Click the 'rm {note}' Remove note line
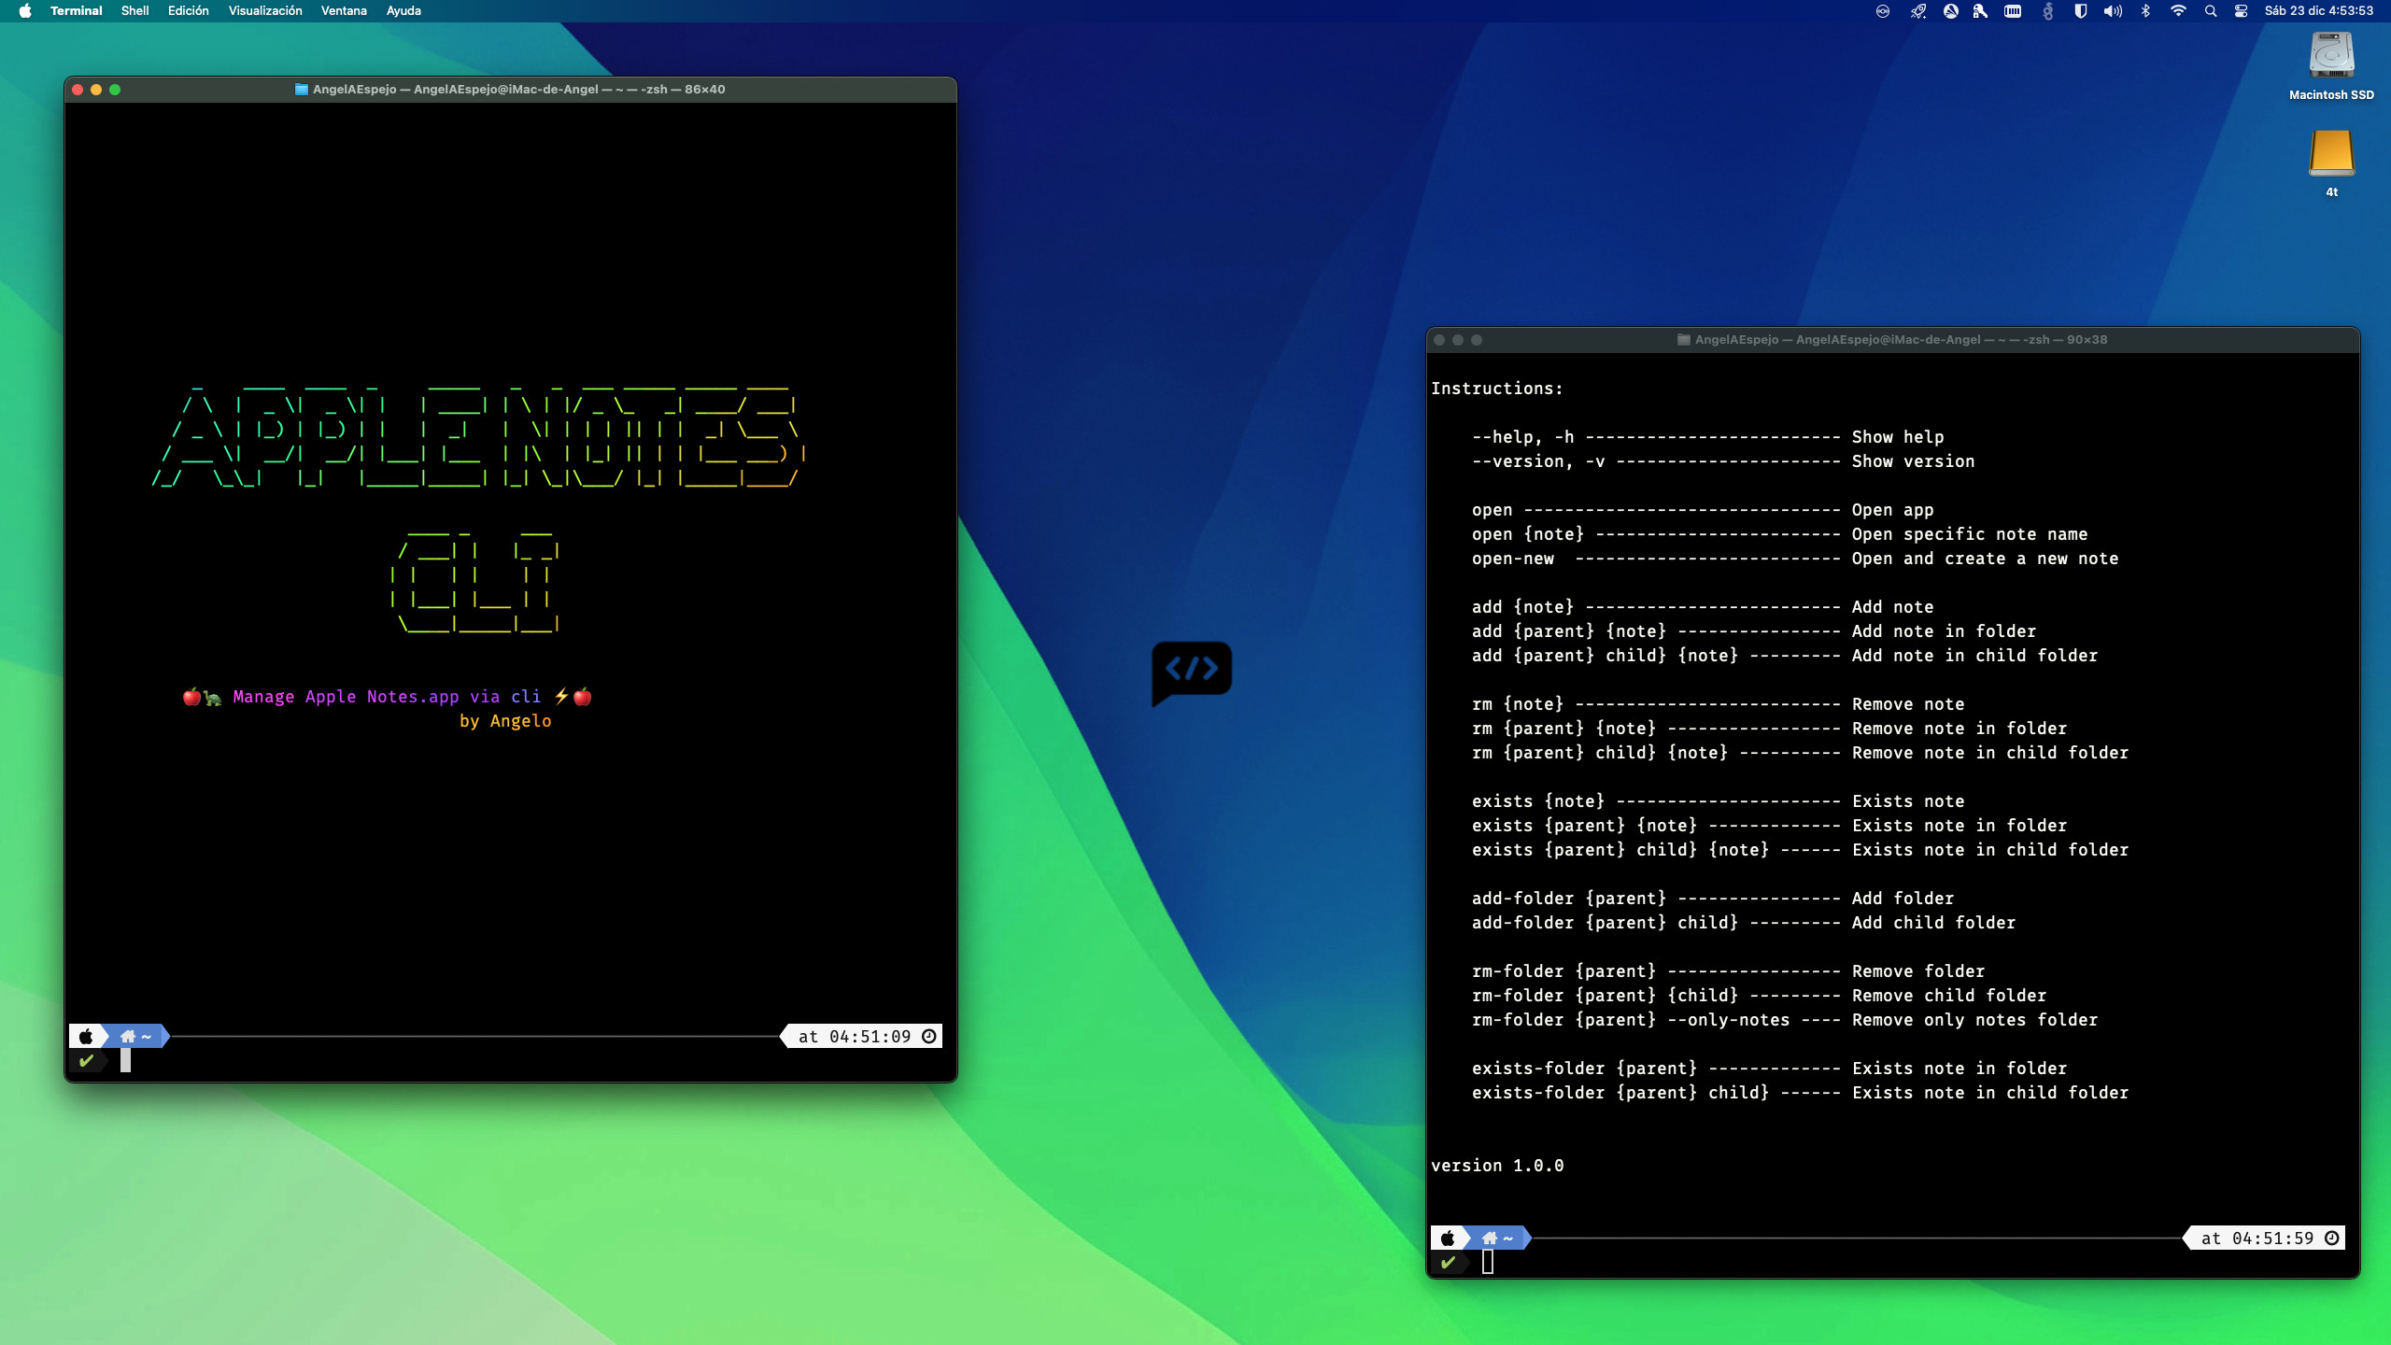This screenshot has width=2391, height=1345. tap(1719, 704)
